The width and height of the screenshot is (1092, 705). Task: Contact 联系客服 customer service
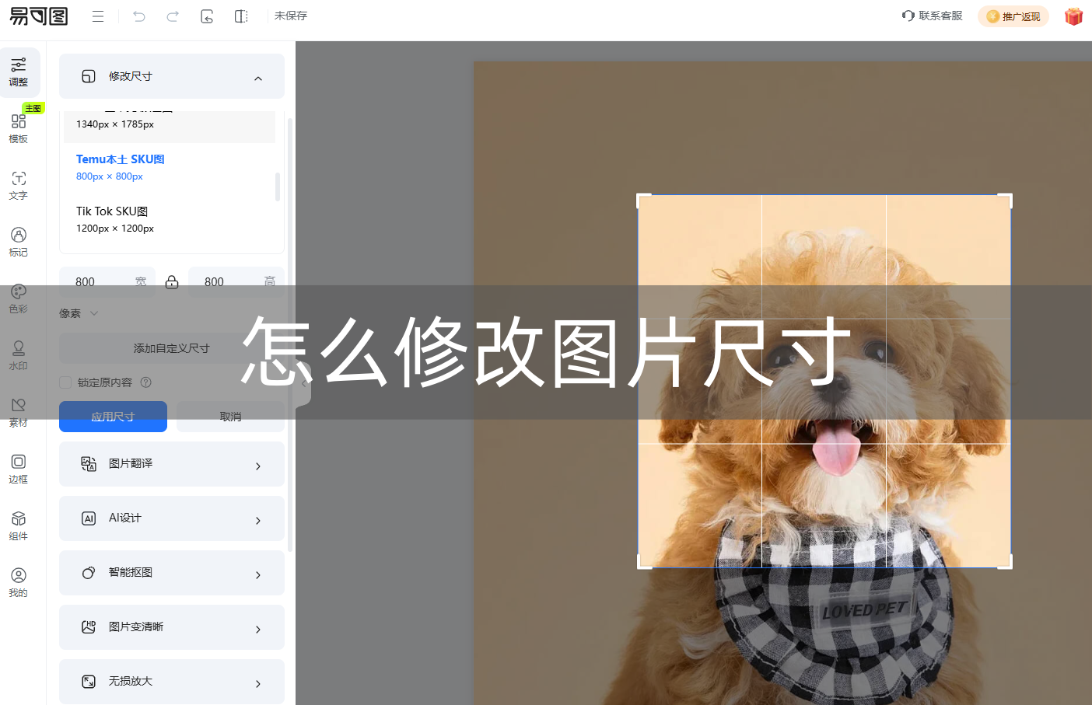click(x=933, y=16)
